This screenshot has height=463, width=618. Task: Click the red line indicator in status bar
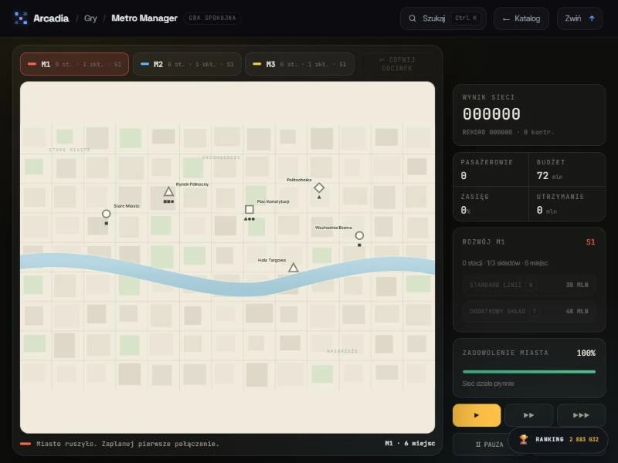(x=25, y=444)
